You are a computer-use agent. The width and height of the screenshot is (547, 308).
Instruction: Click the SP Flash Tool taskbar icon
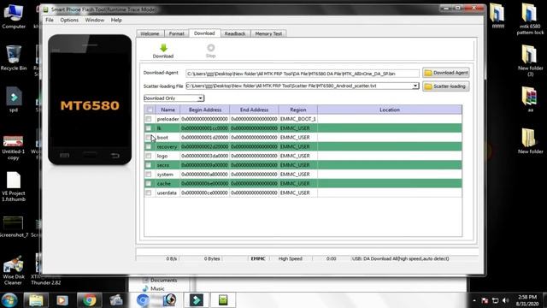[223, 300]
